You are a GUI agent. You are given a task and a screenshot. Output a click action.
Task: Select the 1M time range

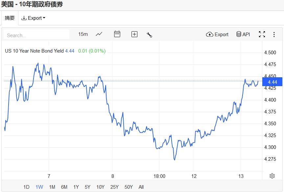coord(52,187)
